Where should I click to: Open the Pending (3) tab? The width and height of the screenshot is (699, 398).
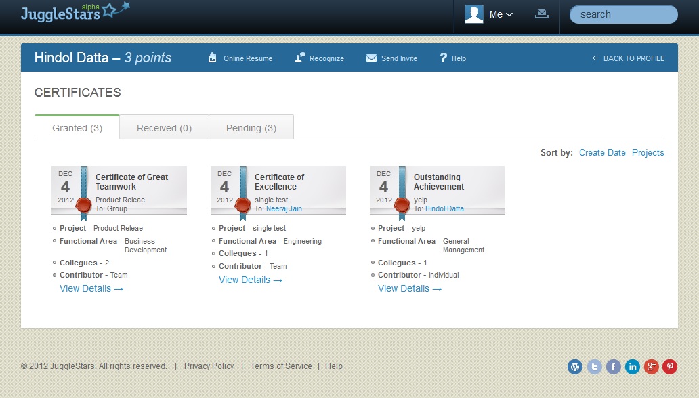click(251, 128)
